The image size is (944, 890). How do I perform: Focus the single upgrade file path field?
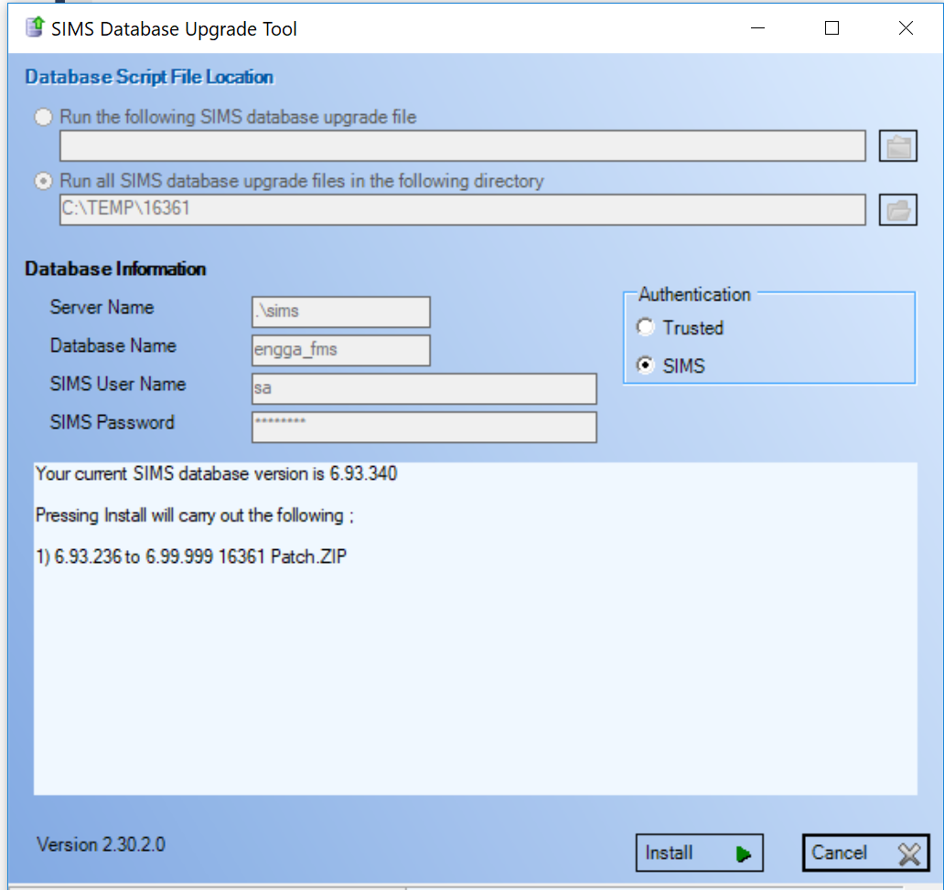[462, 145]
